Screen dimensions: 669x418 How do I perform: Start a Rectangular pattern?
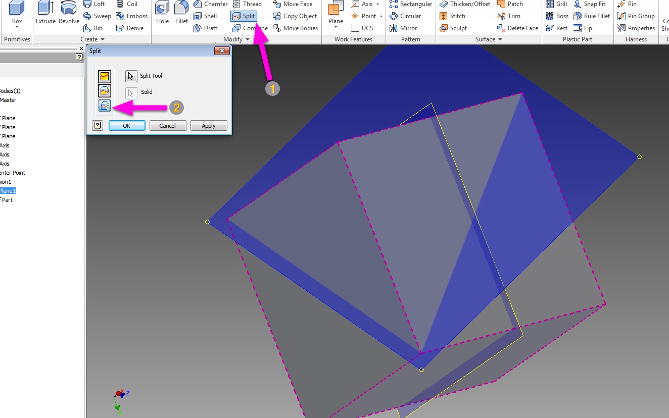click(x=411, y=4)
